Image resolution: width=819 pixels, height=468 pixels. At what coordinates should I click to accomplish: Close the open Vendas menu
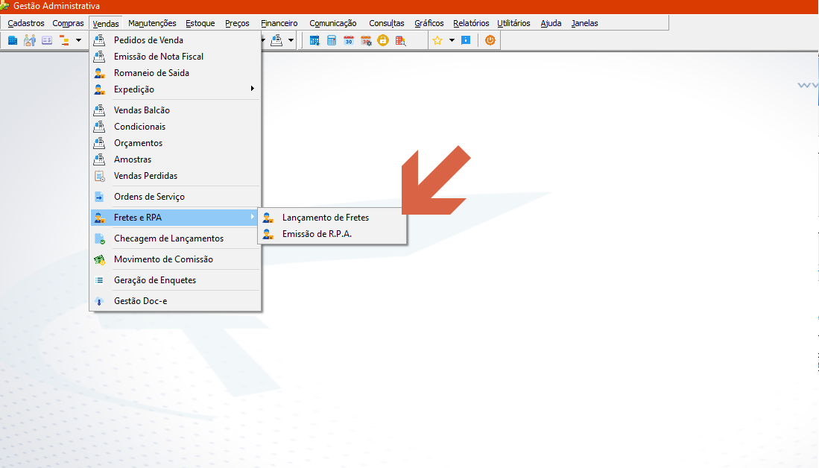[x=106, y=23]
